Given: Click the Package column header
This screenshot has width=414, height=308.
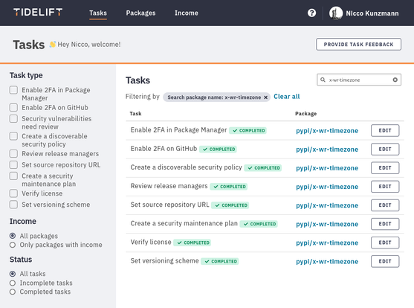Looking at the screenshot, I should pos(305,114).
